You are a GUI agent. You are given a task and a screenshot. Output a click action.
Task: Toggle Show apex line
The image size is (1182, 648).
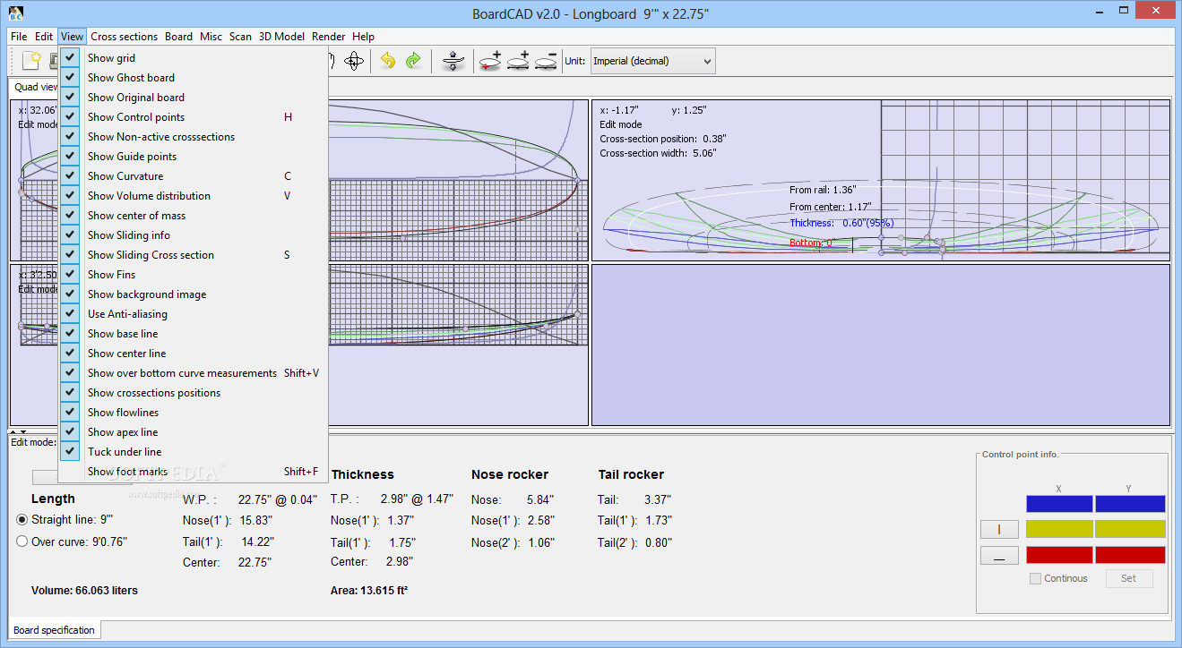[x=194, y=432]
